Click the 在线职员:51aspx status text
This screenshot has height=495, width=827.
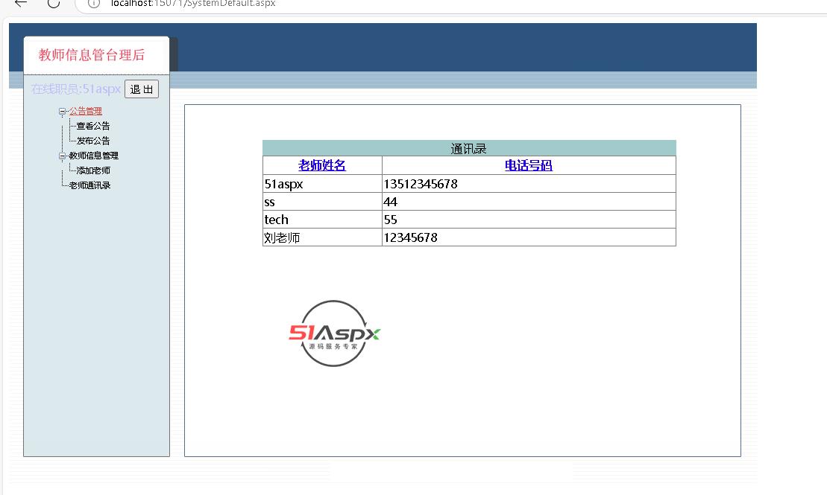click(76, 89)
